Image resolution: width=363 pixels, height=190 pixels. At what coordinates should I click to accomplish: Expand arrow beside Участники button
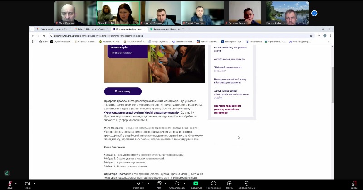(x=148, y=184)
